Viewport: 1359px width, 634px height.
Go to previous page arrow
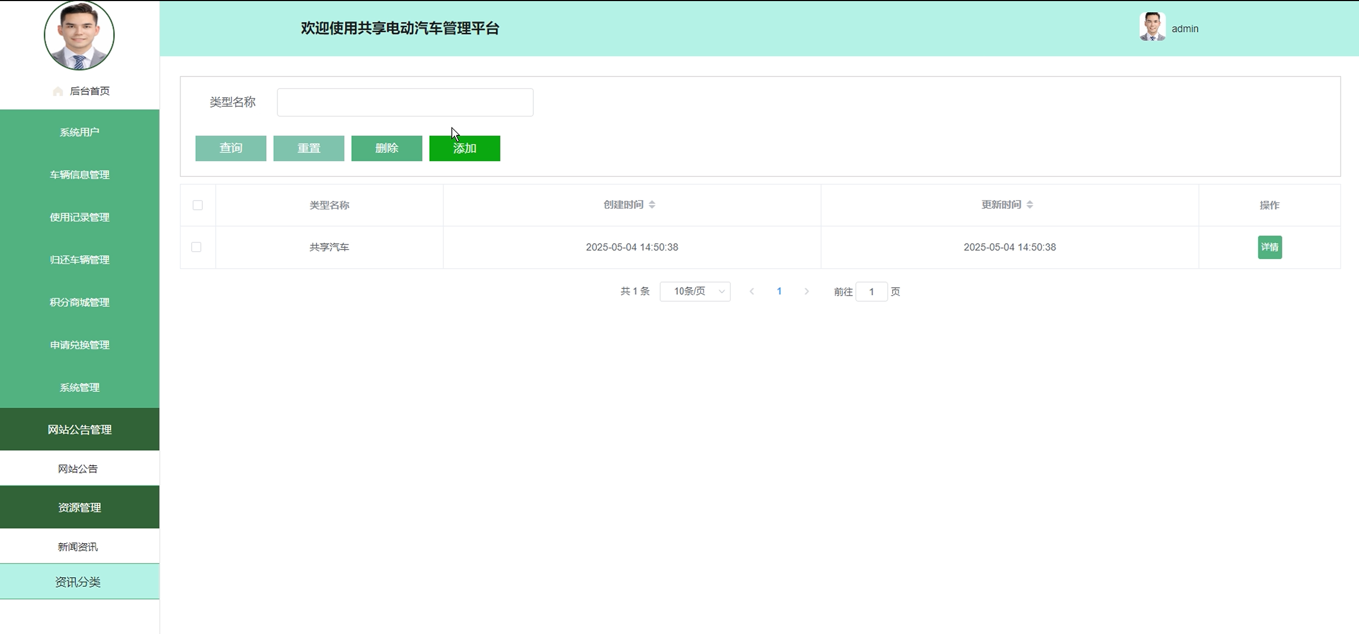751,292
